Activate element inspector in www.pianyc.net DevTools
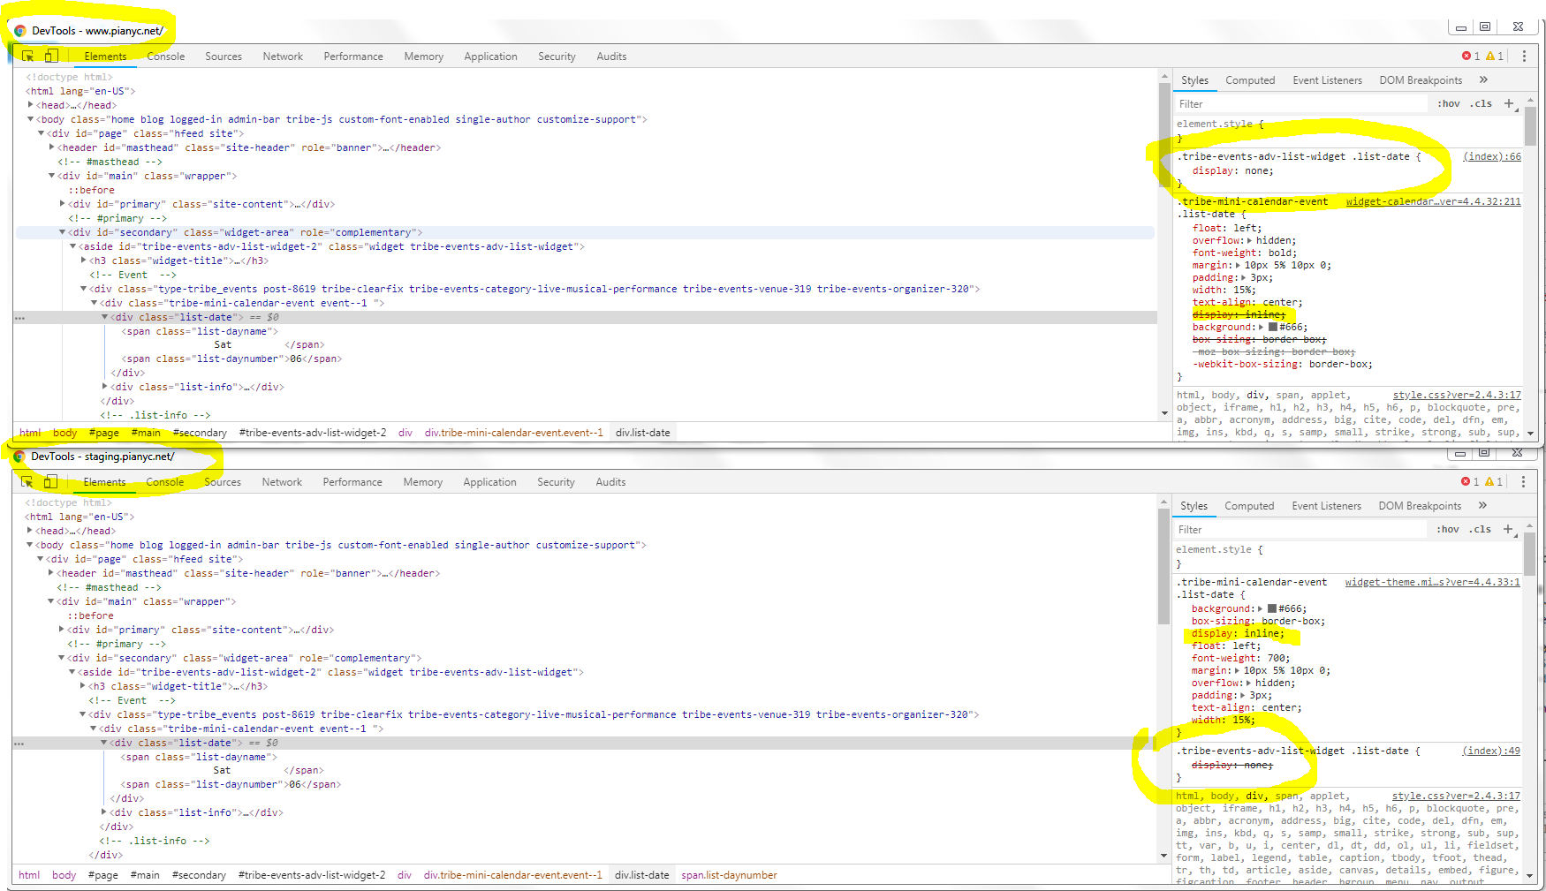Viewport: 1546px width, 891px height. 28,56
